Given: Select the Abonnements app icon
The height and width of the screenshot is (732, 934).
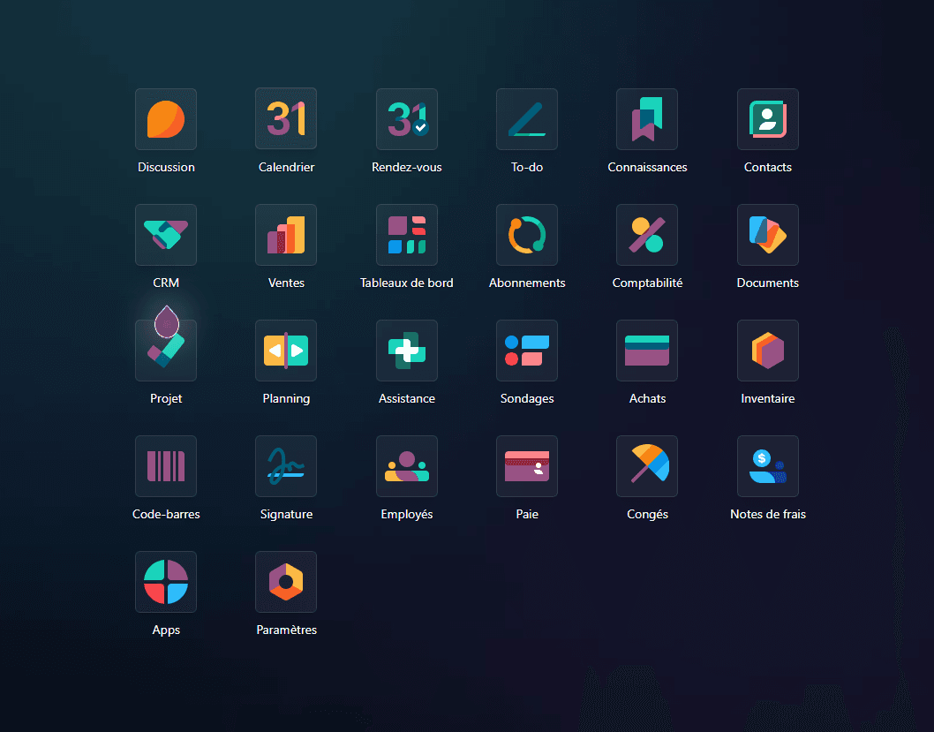Looking at the screenshot, I should coord(527,235).
